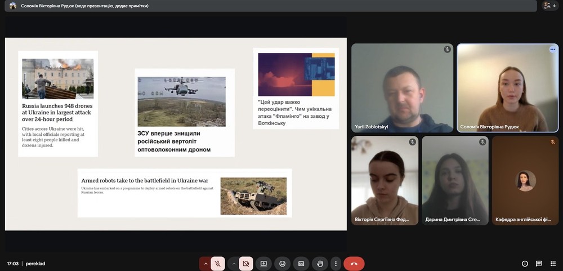Viewport: 563px width, 271px height.
Task: Unmute the microphone in the call toolbar
Action: (218, 263)
